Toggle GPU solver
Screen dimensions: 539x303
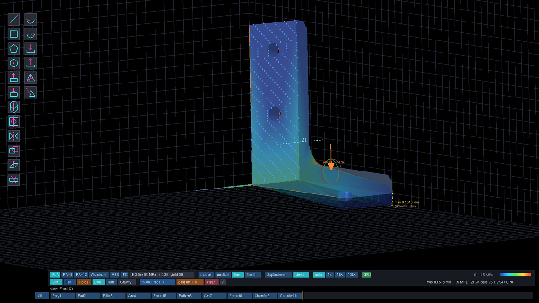[x=367, y=274]
